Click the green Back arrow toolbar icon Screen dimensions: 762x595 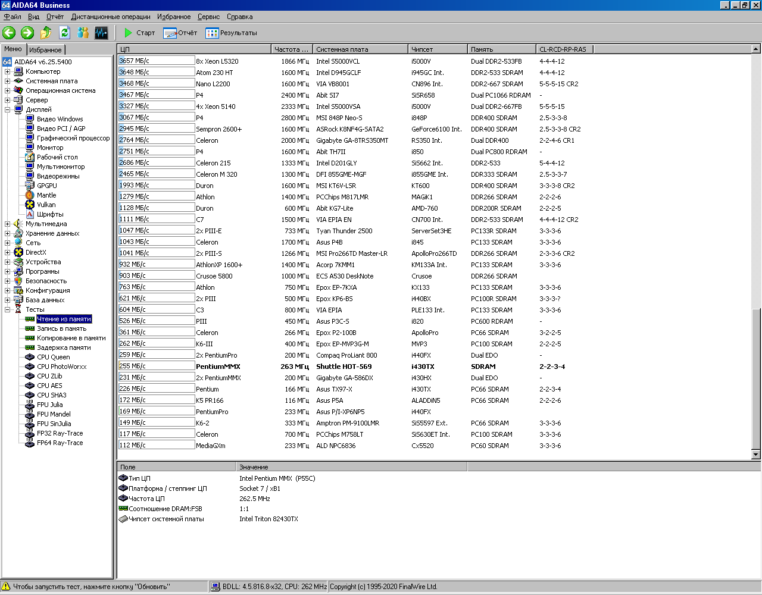9,33
